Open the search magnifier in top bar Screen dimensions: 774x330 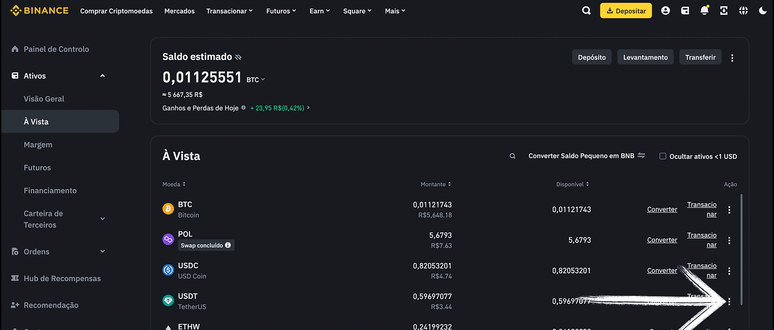[x=586, y=10]
